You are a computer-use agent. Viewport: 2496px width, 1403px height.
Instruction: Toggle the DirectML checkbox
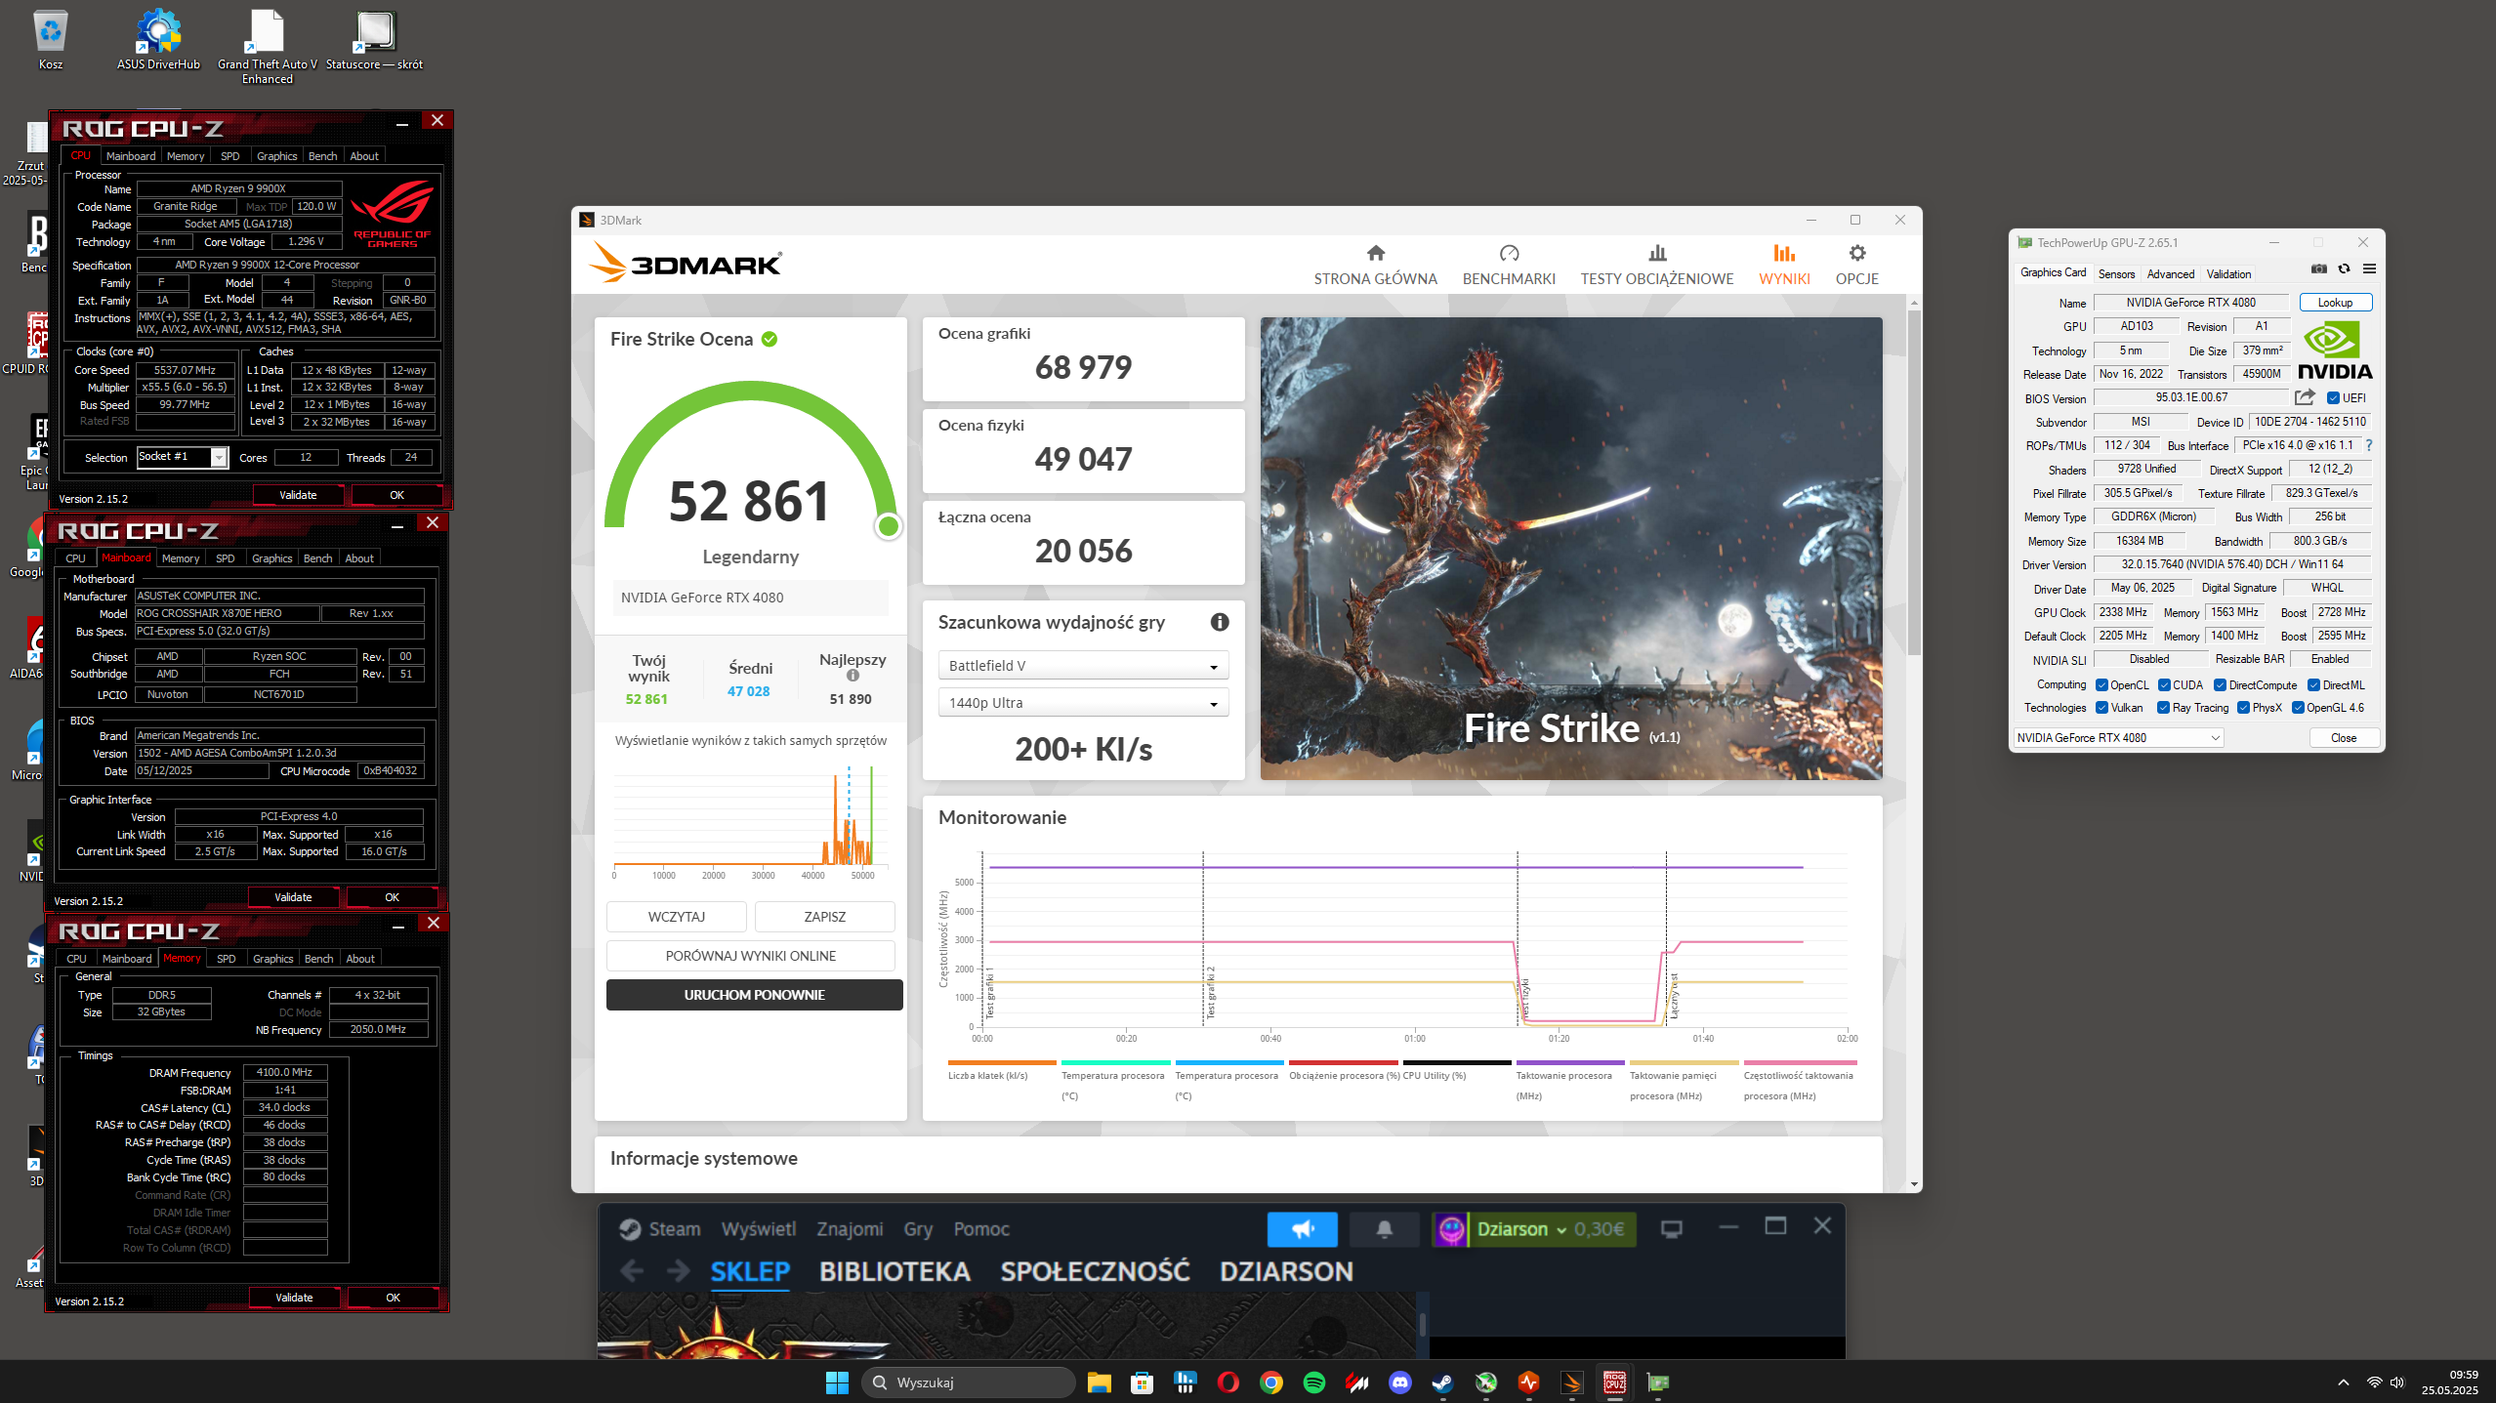pyautogui.click(x=2313, y=685)
